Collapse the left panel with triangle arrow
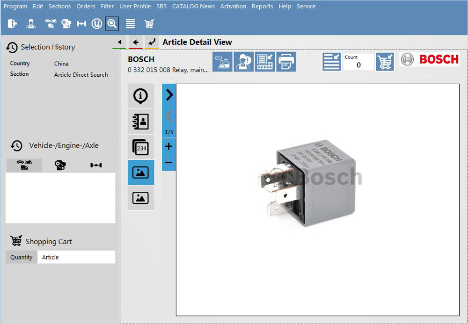468x324 pixels. pyautogui.click(x=119, y=43)
